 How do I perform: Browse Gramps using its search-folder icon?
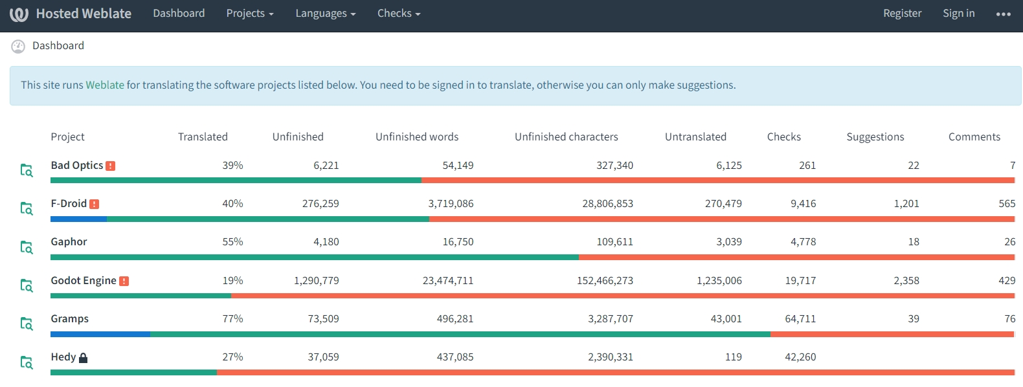(x=27, y=324)
